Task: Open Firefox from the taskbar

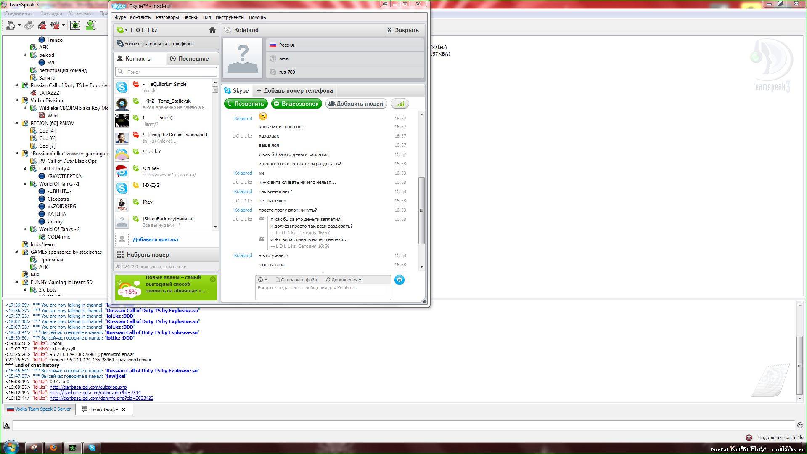Action: coord(53,448)
